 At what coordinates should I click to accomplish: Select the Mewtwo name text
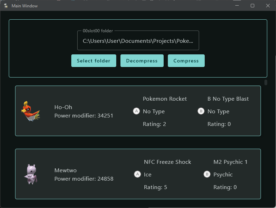tap(65, 170)
